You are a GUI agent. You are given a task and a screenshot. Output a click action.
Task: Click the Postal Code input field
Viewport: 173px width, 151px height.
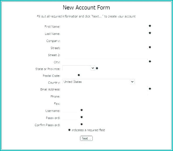tap(69, 75)
